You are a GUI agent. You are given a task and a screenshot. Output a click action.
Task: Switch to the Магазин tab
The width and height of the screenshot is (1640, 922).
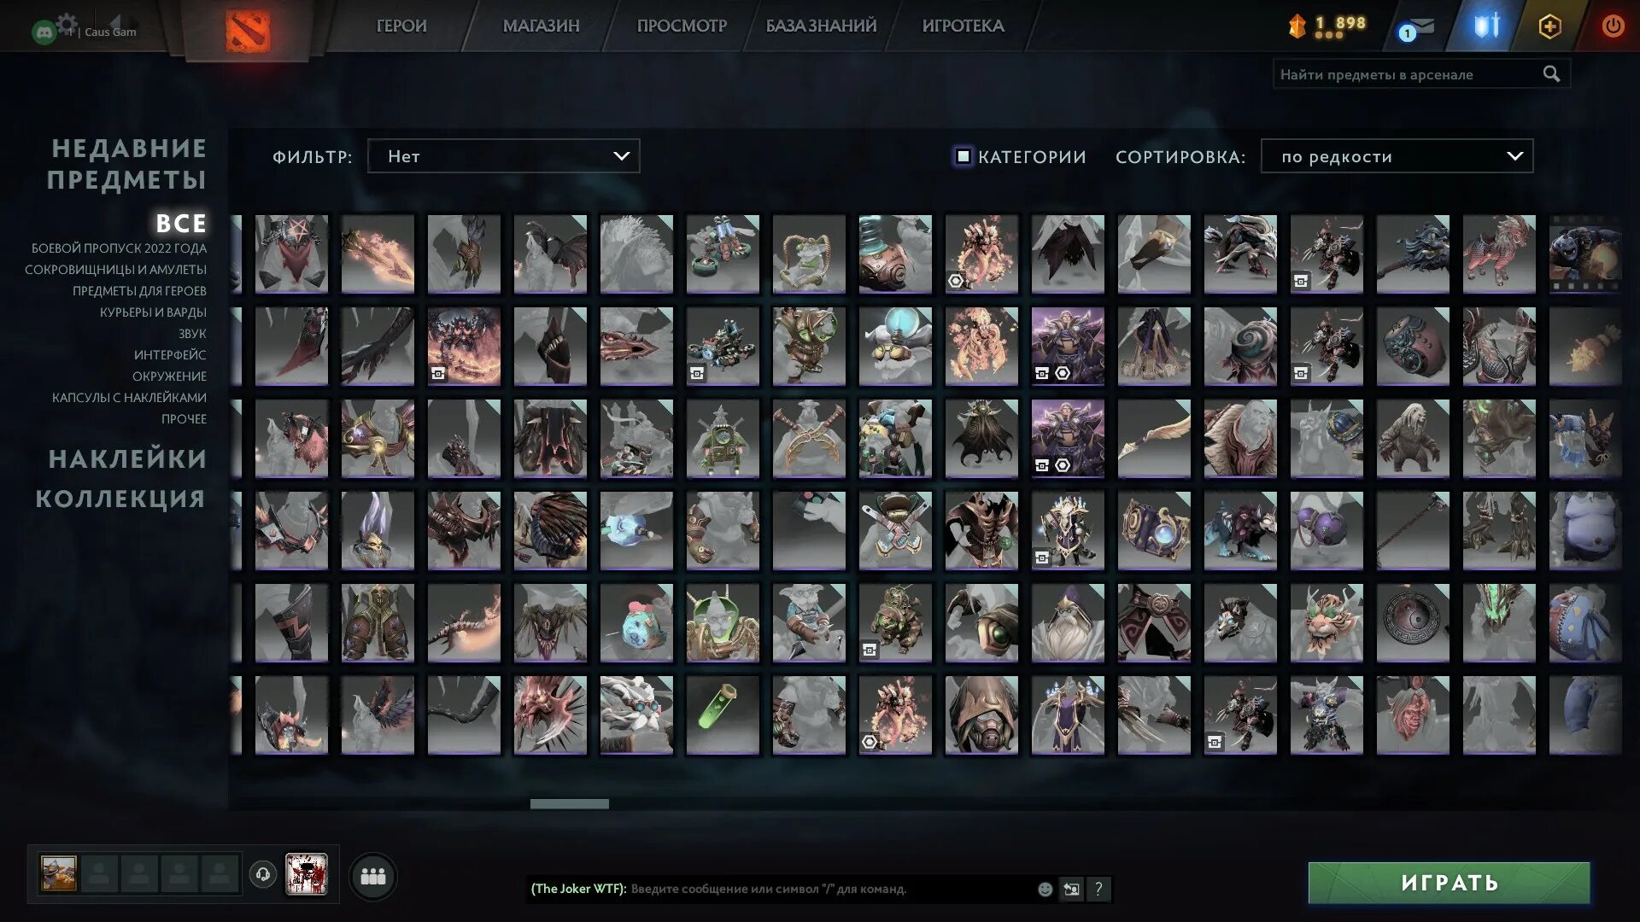(x=541, y=26)
